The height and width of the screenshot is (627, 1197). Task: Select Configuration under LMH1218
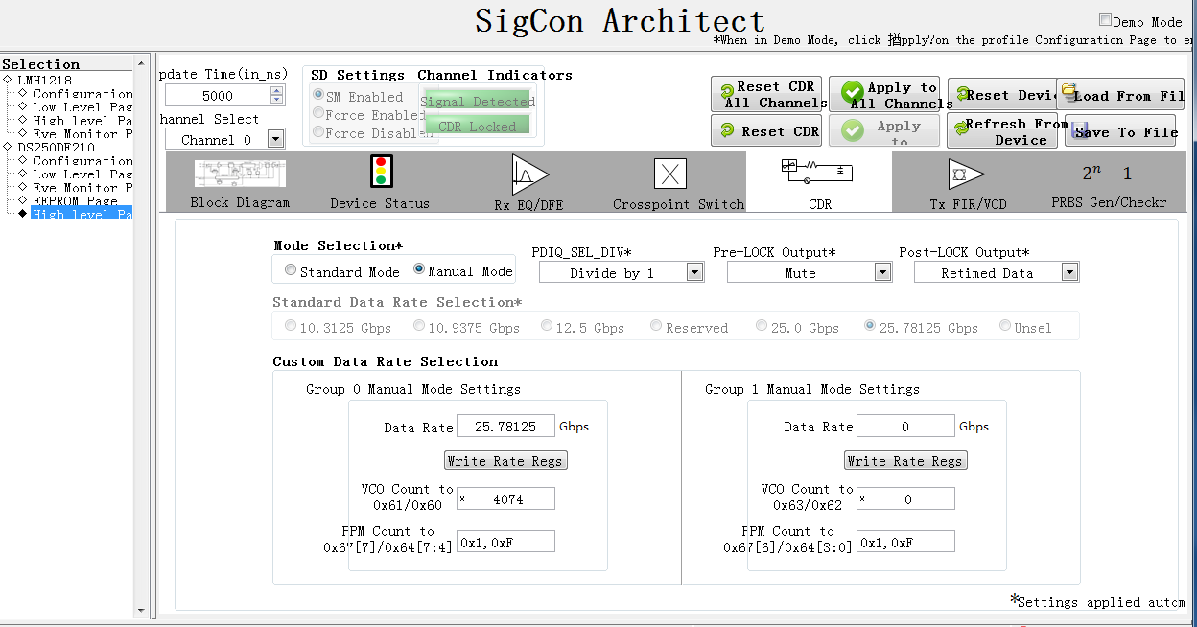82,94
